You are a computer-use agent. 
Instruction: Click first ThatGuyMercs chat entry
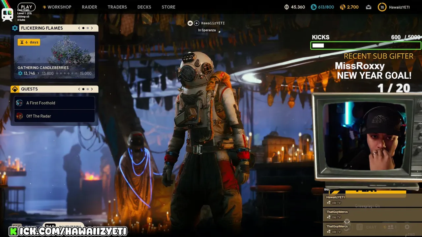373,215
